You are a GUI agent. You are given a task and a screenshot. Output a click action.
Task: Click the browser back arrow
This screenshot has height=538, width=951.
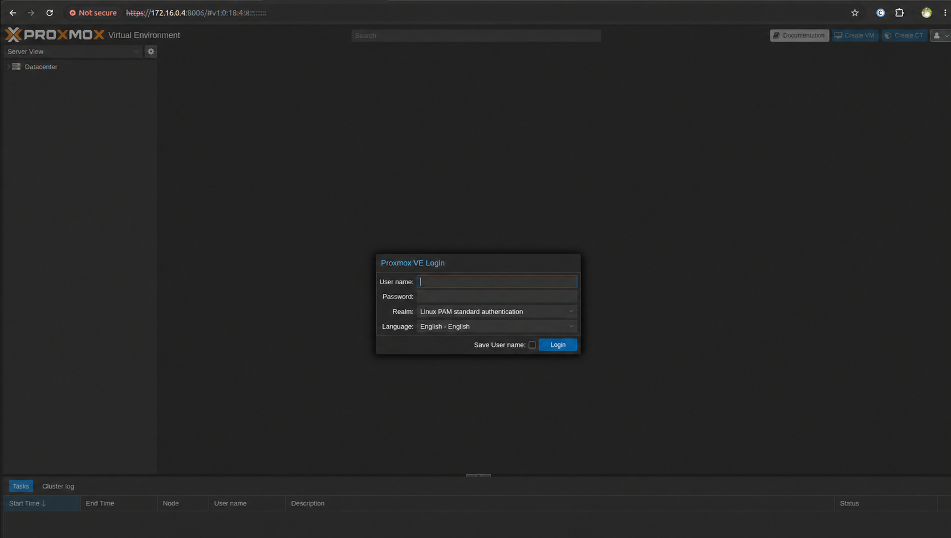click(13, 13)
